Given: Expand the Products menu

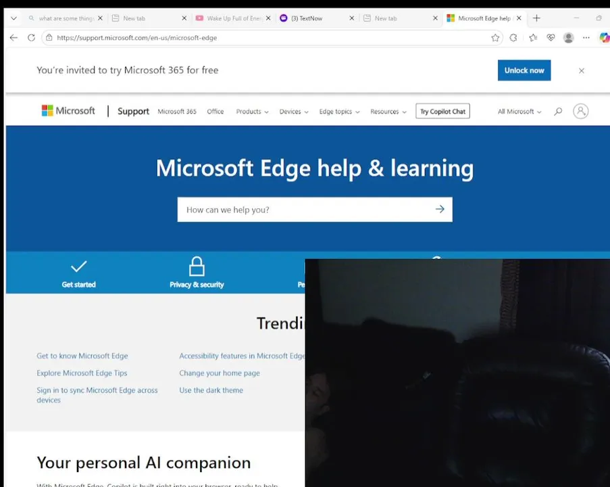Looking at the screenshot, I should (x=252, y=112).
